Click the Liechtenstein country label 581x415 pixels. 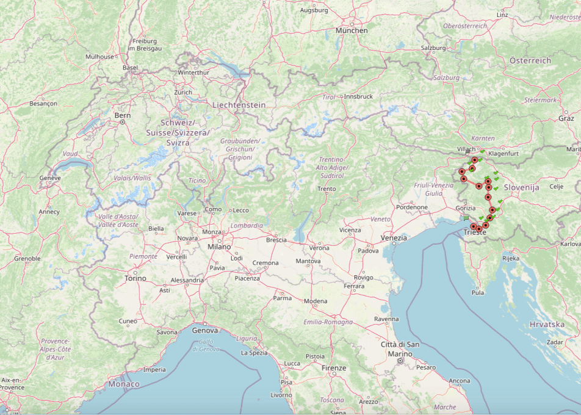click(239, 105)
